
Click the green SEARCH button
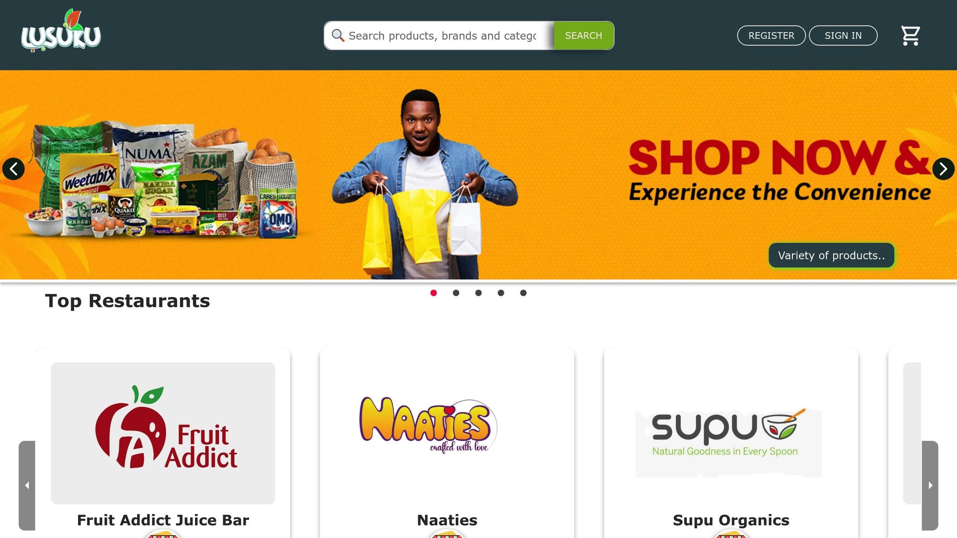coord(584,35)
